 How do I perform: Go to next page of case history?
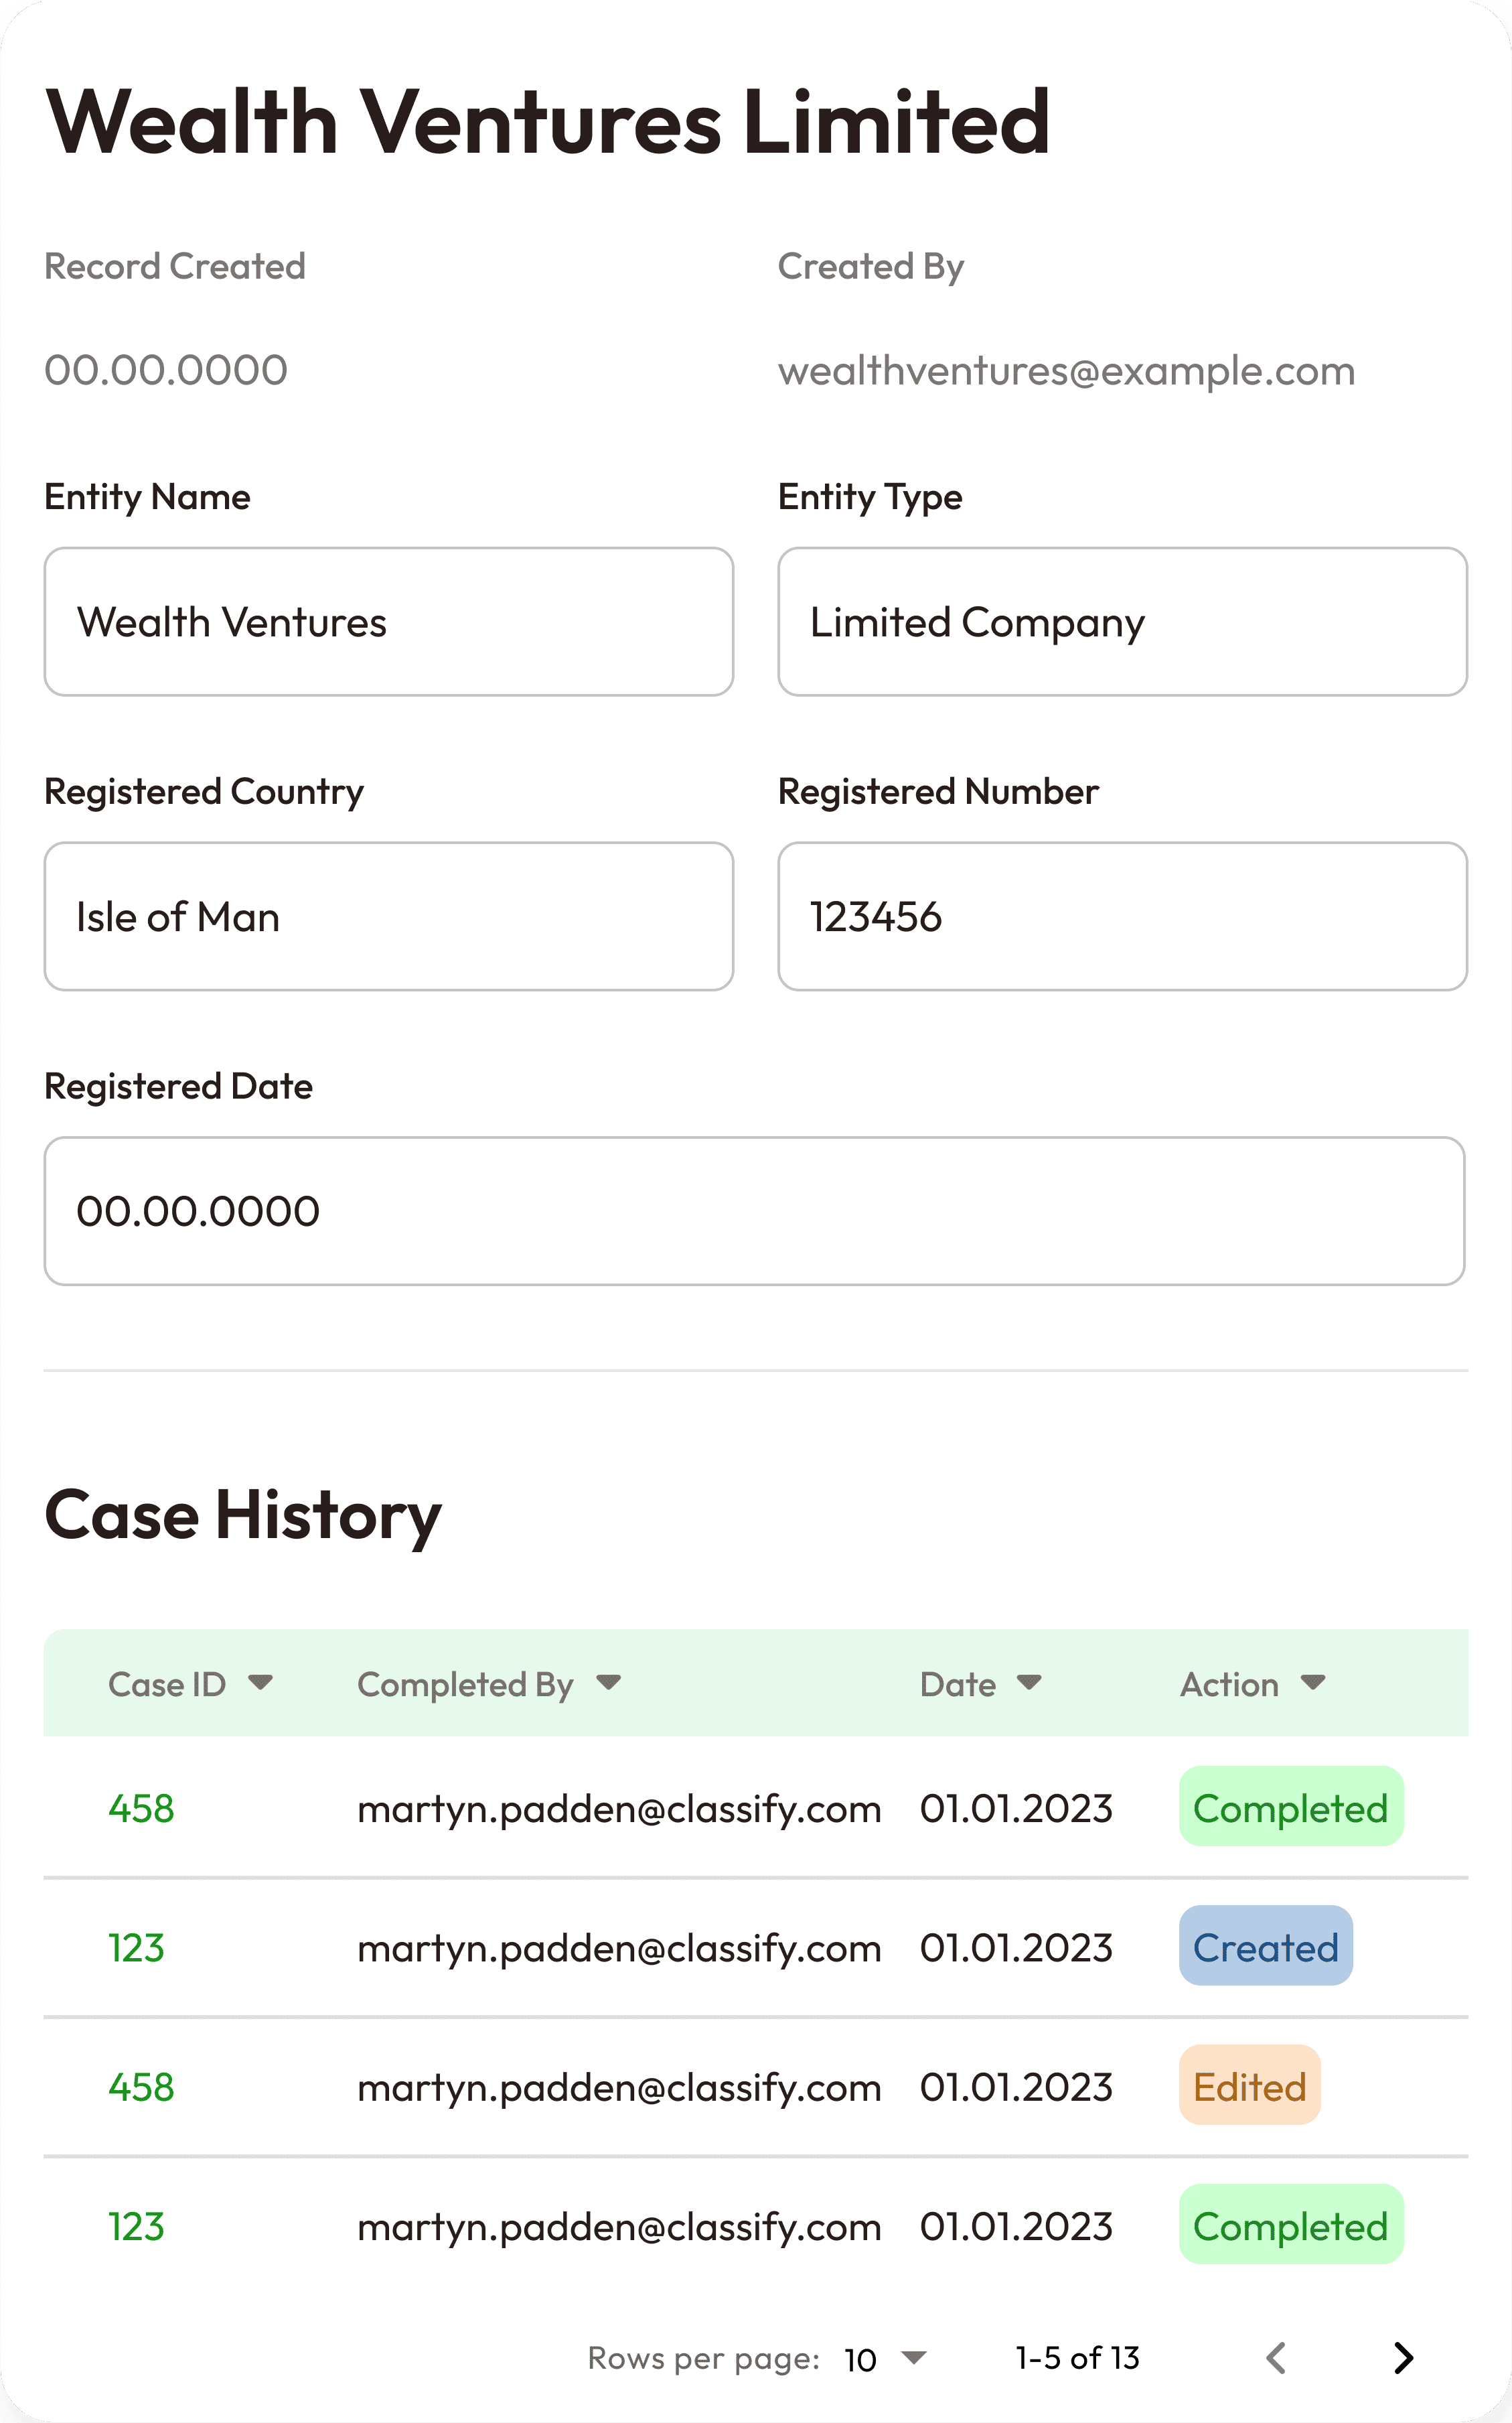1403,2358
